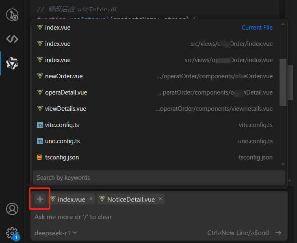This screenshot has height=243, width=297.
Task: Select uno.config.ts in file list
Action: 155,141
